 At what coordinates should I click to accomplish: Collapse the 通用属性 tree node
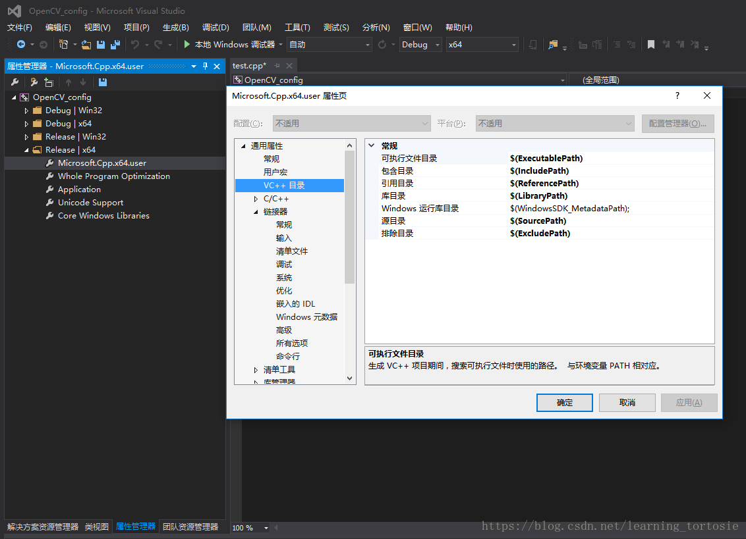point(244,146)
